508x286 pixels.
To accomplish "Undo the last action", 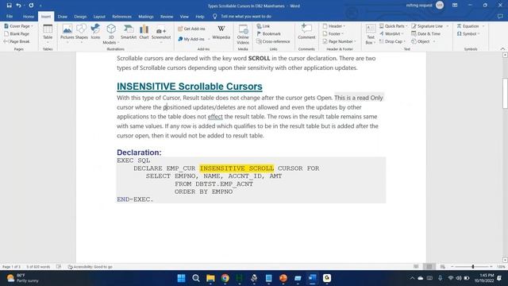I will click(x=18, y=6).
